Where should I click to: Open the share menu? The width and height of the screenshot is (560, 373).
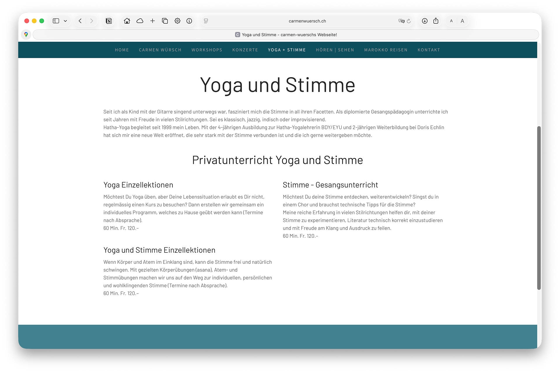click(436, 21)
